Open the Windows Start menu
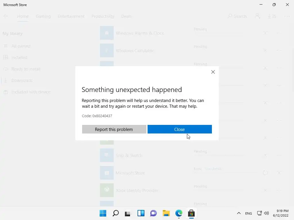This screenshot has width=294, height=220. [x=103, y=213]
